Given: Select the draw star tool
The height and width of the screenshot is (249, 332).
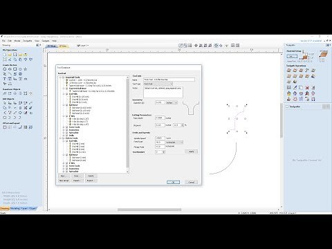Looking at the screenshot, I should [x=26, y=69].
